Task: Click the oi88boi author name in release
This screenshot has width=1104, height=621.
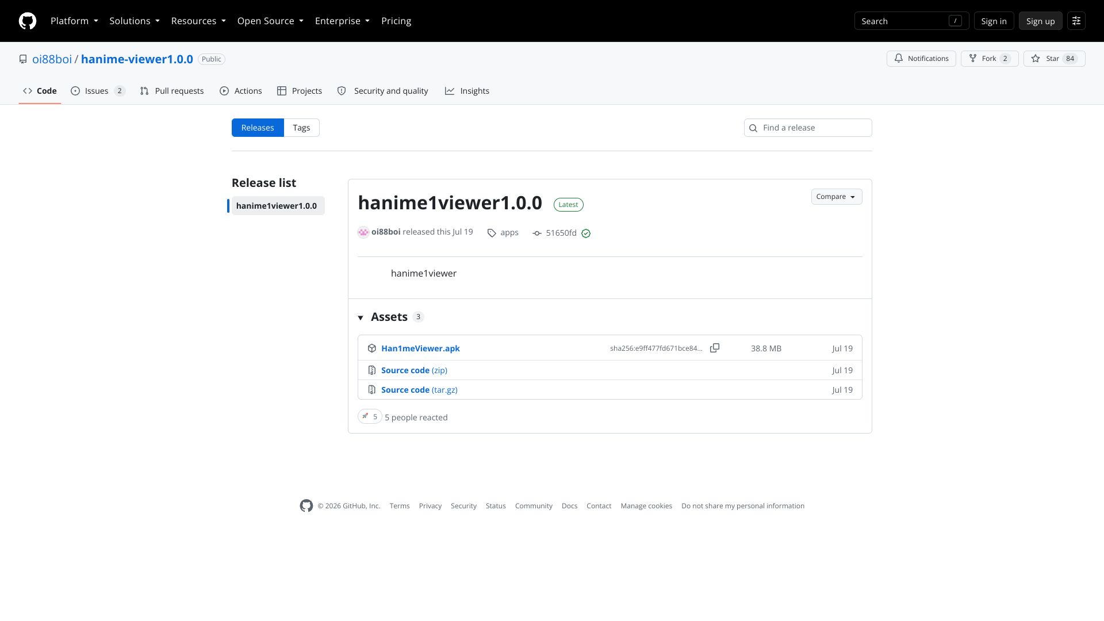Action: click(x=386, y=232)
